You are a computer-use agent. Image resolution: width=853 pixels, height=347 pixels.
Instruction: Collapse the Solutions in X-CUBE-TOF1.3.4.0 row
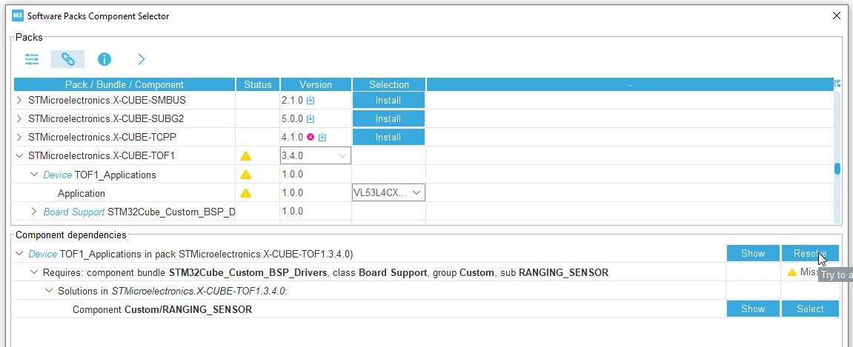49,291
